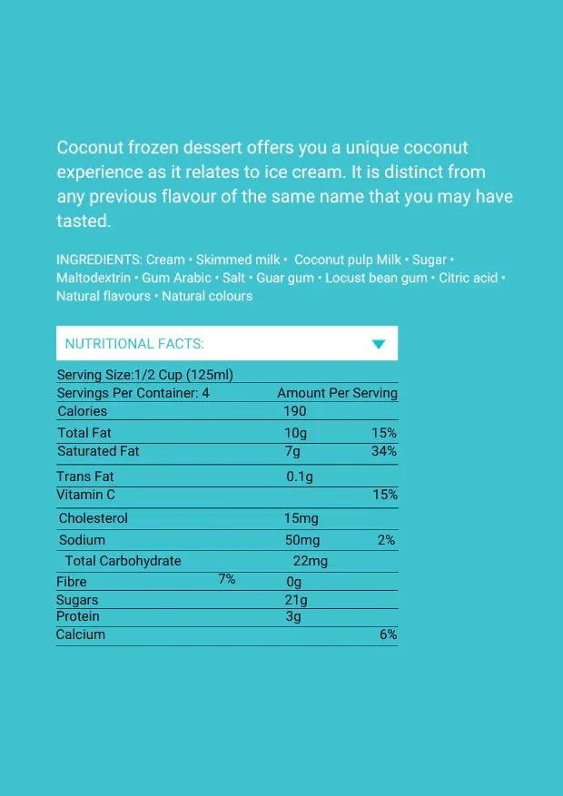Collapse the Nutritional Facts dropdown arrow
The height and width of the screenshot is (796, 563).
coord(379,344)
